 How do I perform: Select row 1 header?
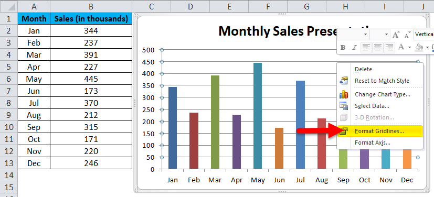8,18
